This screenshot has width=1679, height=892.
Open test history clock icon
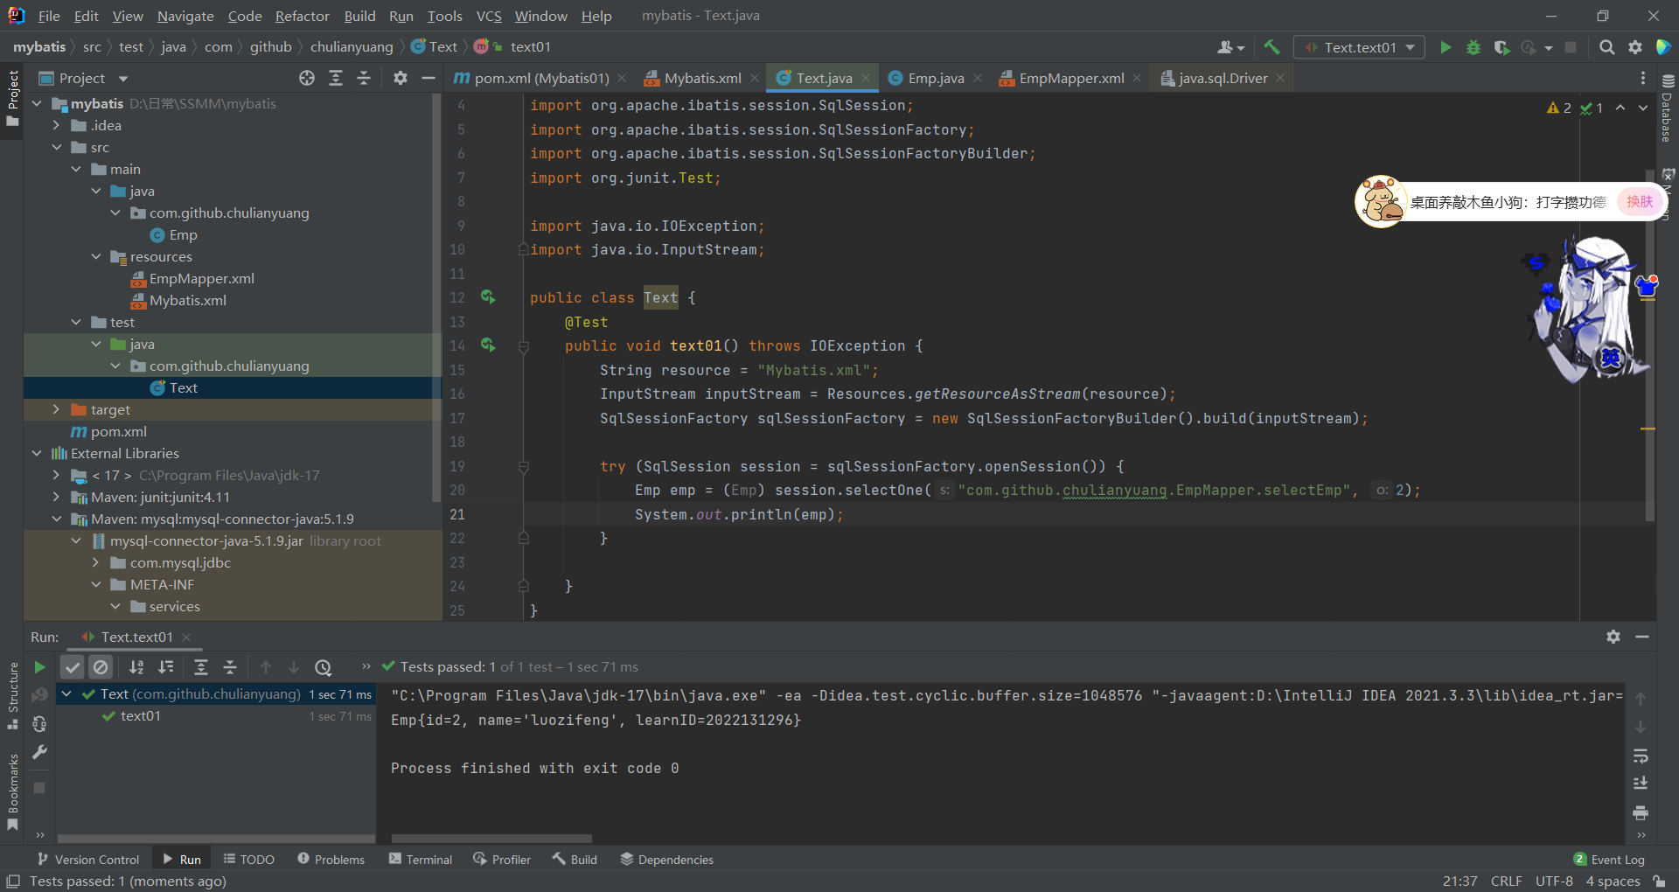(x=323, y=667)
